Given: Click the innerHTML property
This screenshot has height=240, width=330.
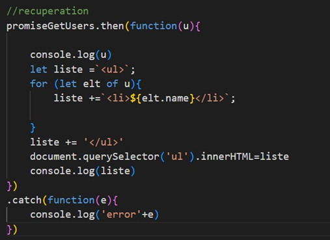Looking at the screenshot, I should pos(227,157).
